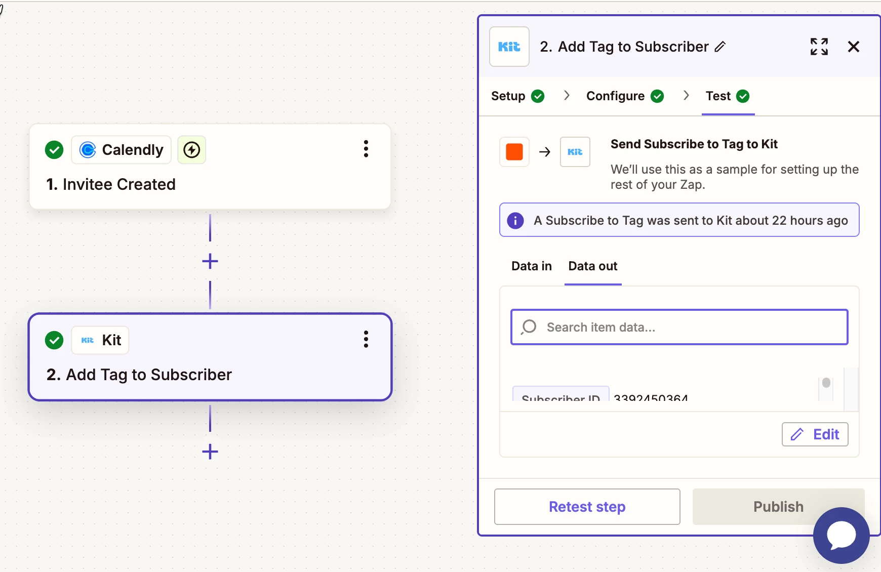Switch to the Data in tab

tap(532, 266)
